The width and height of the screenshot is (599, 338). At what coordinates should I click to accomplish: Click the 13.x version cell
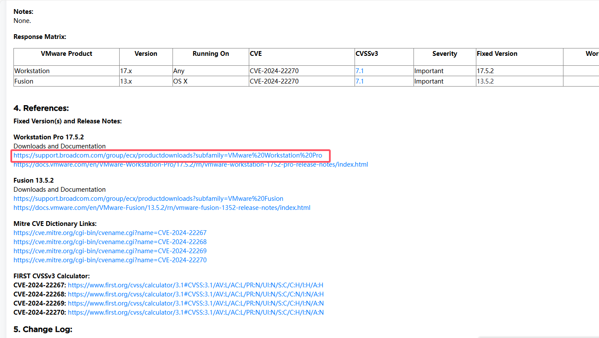pos(146,81)
